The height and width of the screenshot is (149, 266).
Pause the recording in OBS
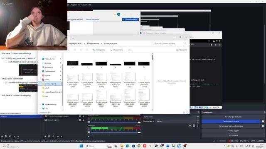(263, 121)
